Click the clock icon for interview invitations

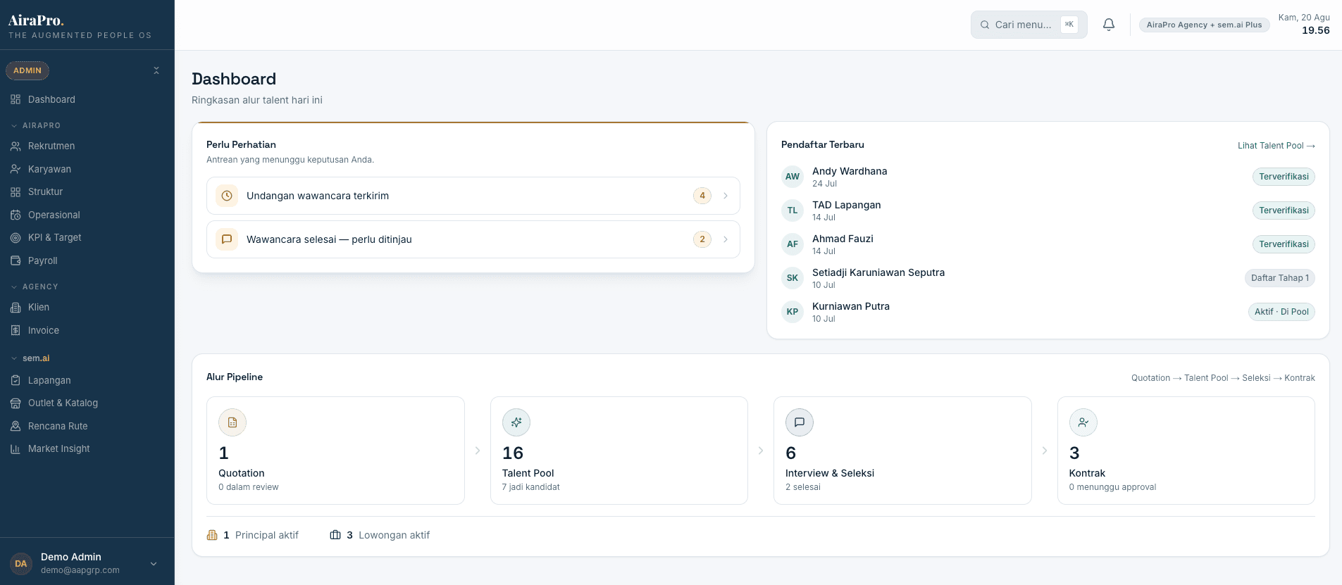(x=227, y=196)
